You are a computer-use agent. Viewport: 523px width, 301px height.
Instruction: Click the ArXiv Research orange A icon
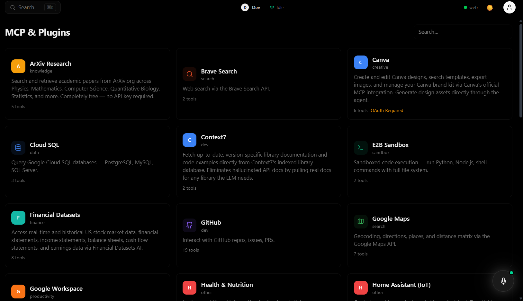pos(18,66)
